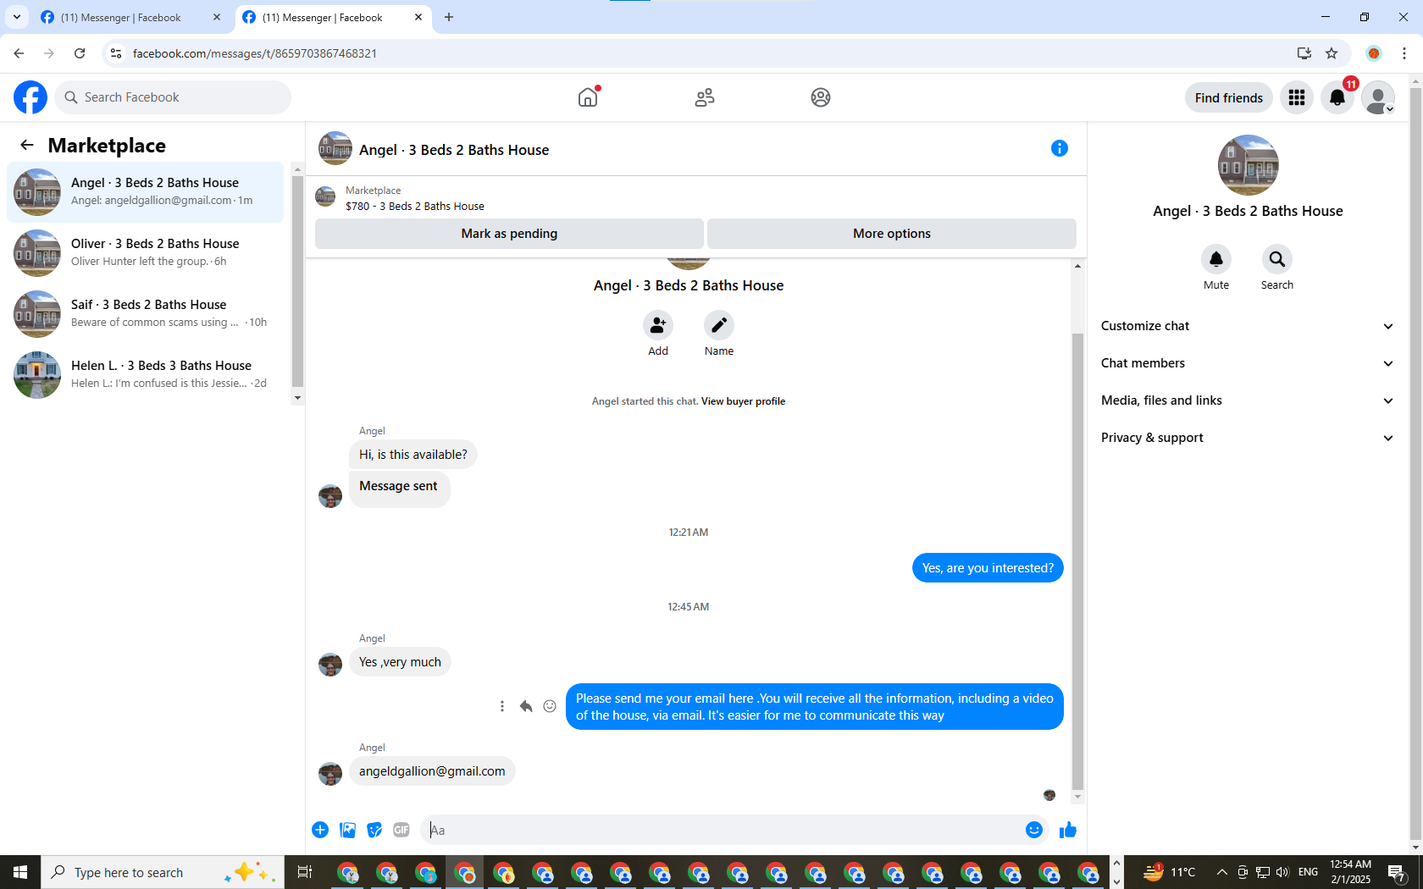Open View buyer profile link
1423x889 pixels.
[743, 401]
